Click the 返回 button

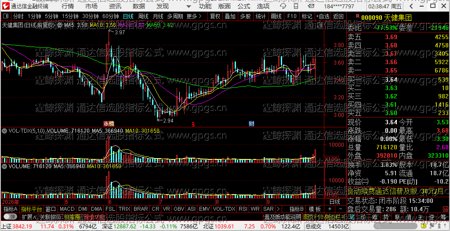tap(338, 16)
